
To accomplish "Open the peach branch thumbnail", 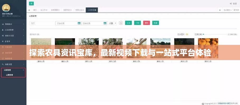I will click(137, 48).
